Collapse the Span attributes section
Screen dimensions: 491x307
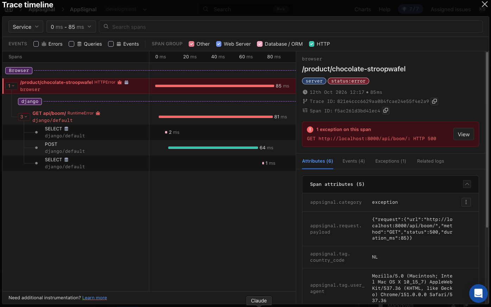point(467,184)
